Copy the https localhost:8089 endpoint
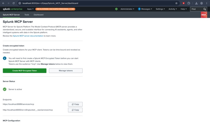Screen dimensions: 210x126 coord(75,104)
